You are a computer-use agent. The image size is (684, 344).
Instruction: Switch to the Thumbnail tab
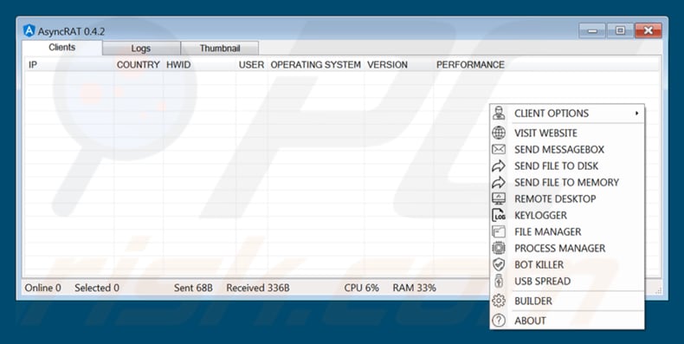(x=220, y=49)
